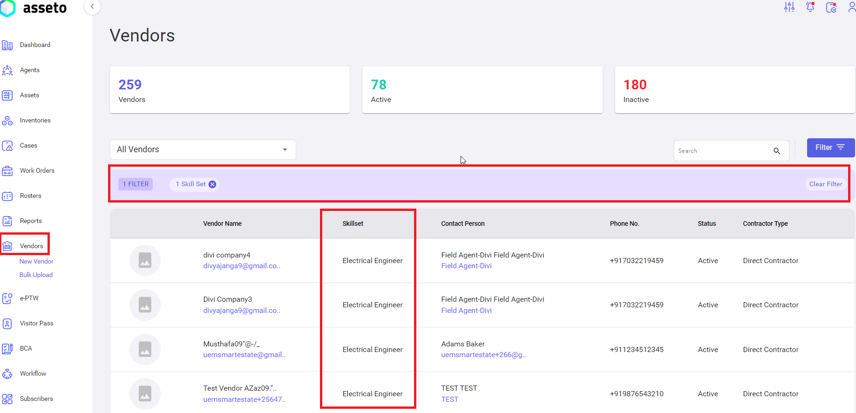Image resolution: width=856 pixels, height=413 pixels.
Task: Open the divi company4 vendor name
Action: [x=227, y=255]
